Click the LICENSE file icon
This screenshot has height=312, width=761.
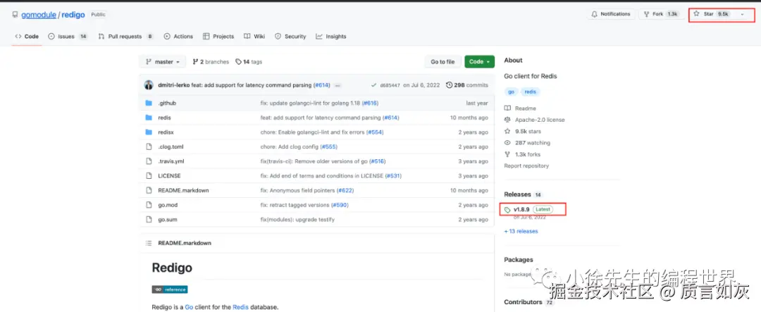click(x=149, y=175)
